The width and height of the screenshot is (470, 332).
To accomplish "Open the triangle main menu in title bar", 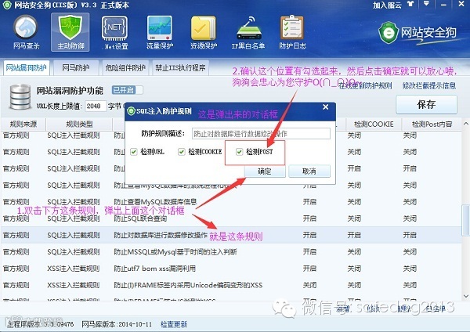I will click(426, 4).
